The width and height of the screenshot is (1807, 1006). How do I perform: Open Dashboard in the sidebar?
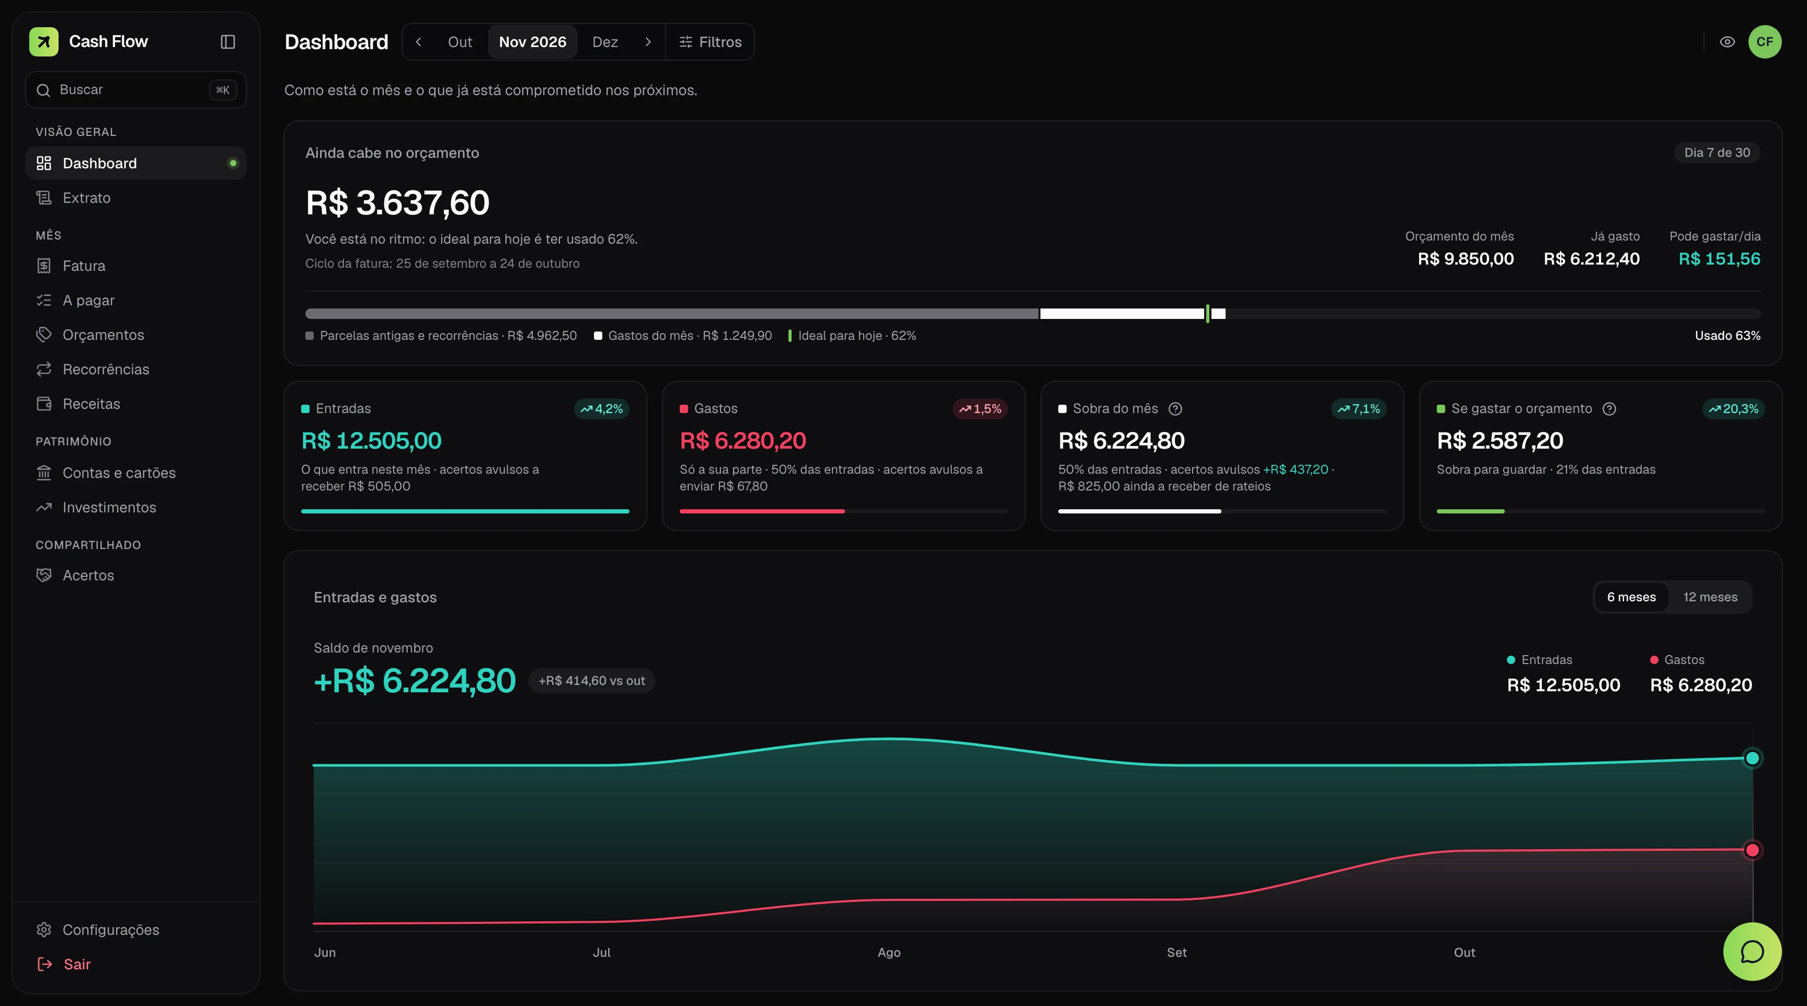click(x=135, y=164)
